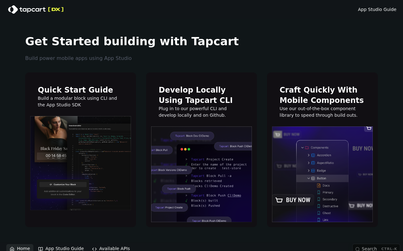Switch to the App Studio Guide bottom tab
The height and width of the screenshot is (251, 403).
point(61,248)
